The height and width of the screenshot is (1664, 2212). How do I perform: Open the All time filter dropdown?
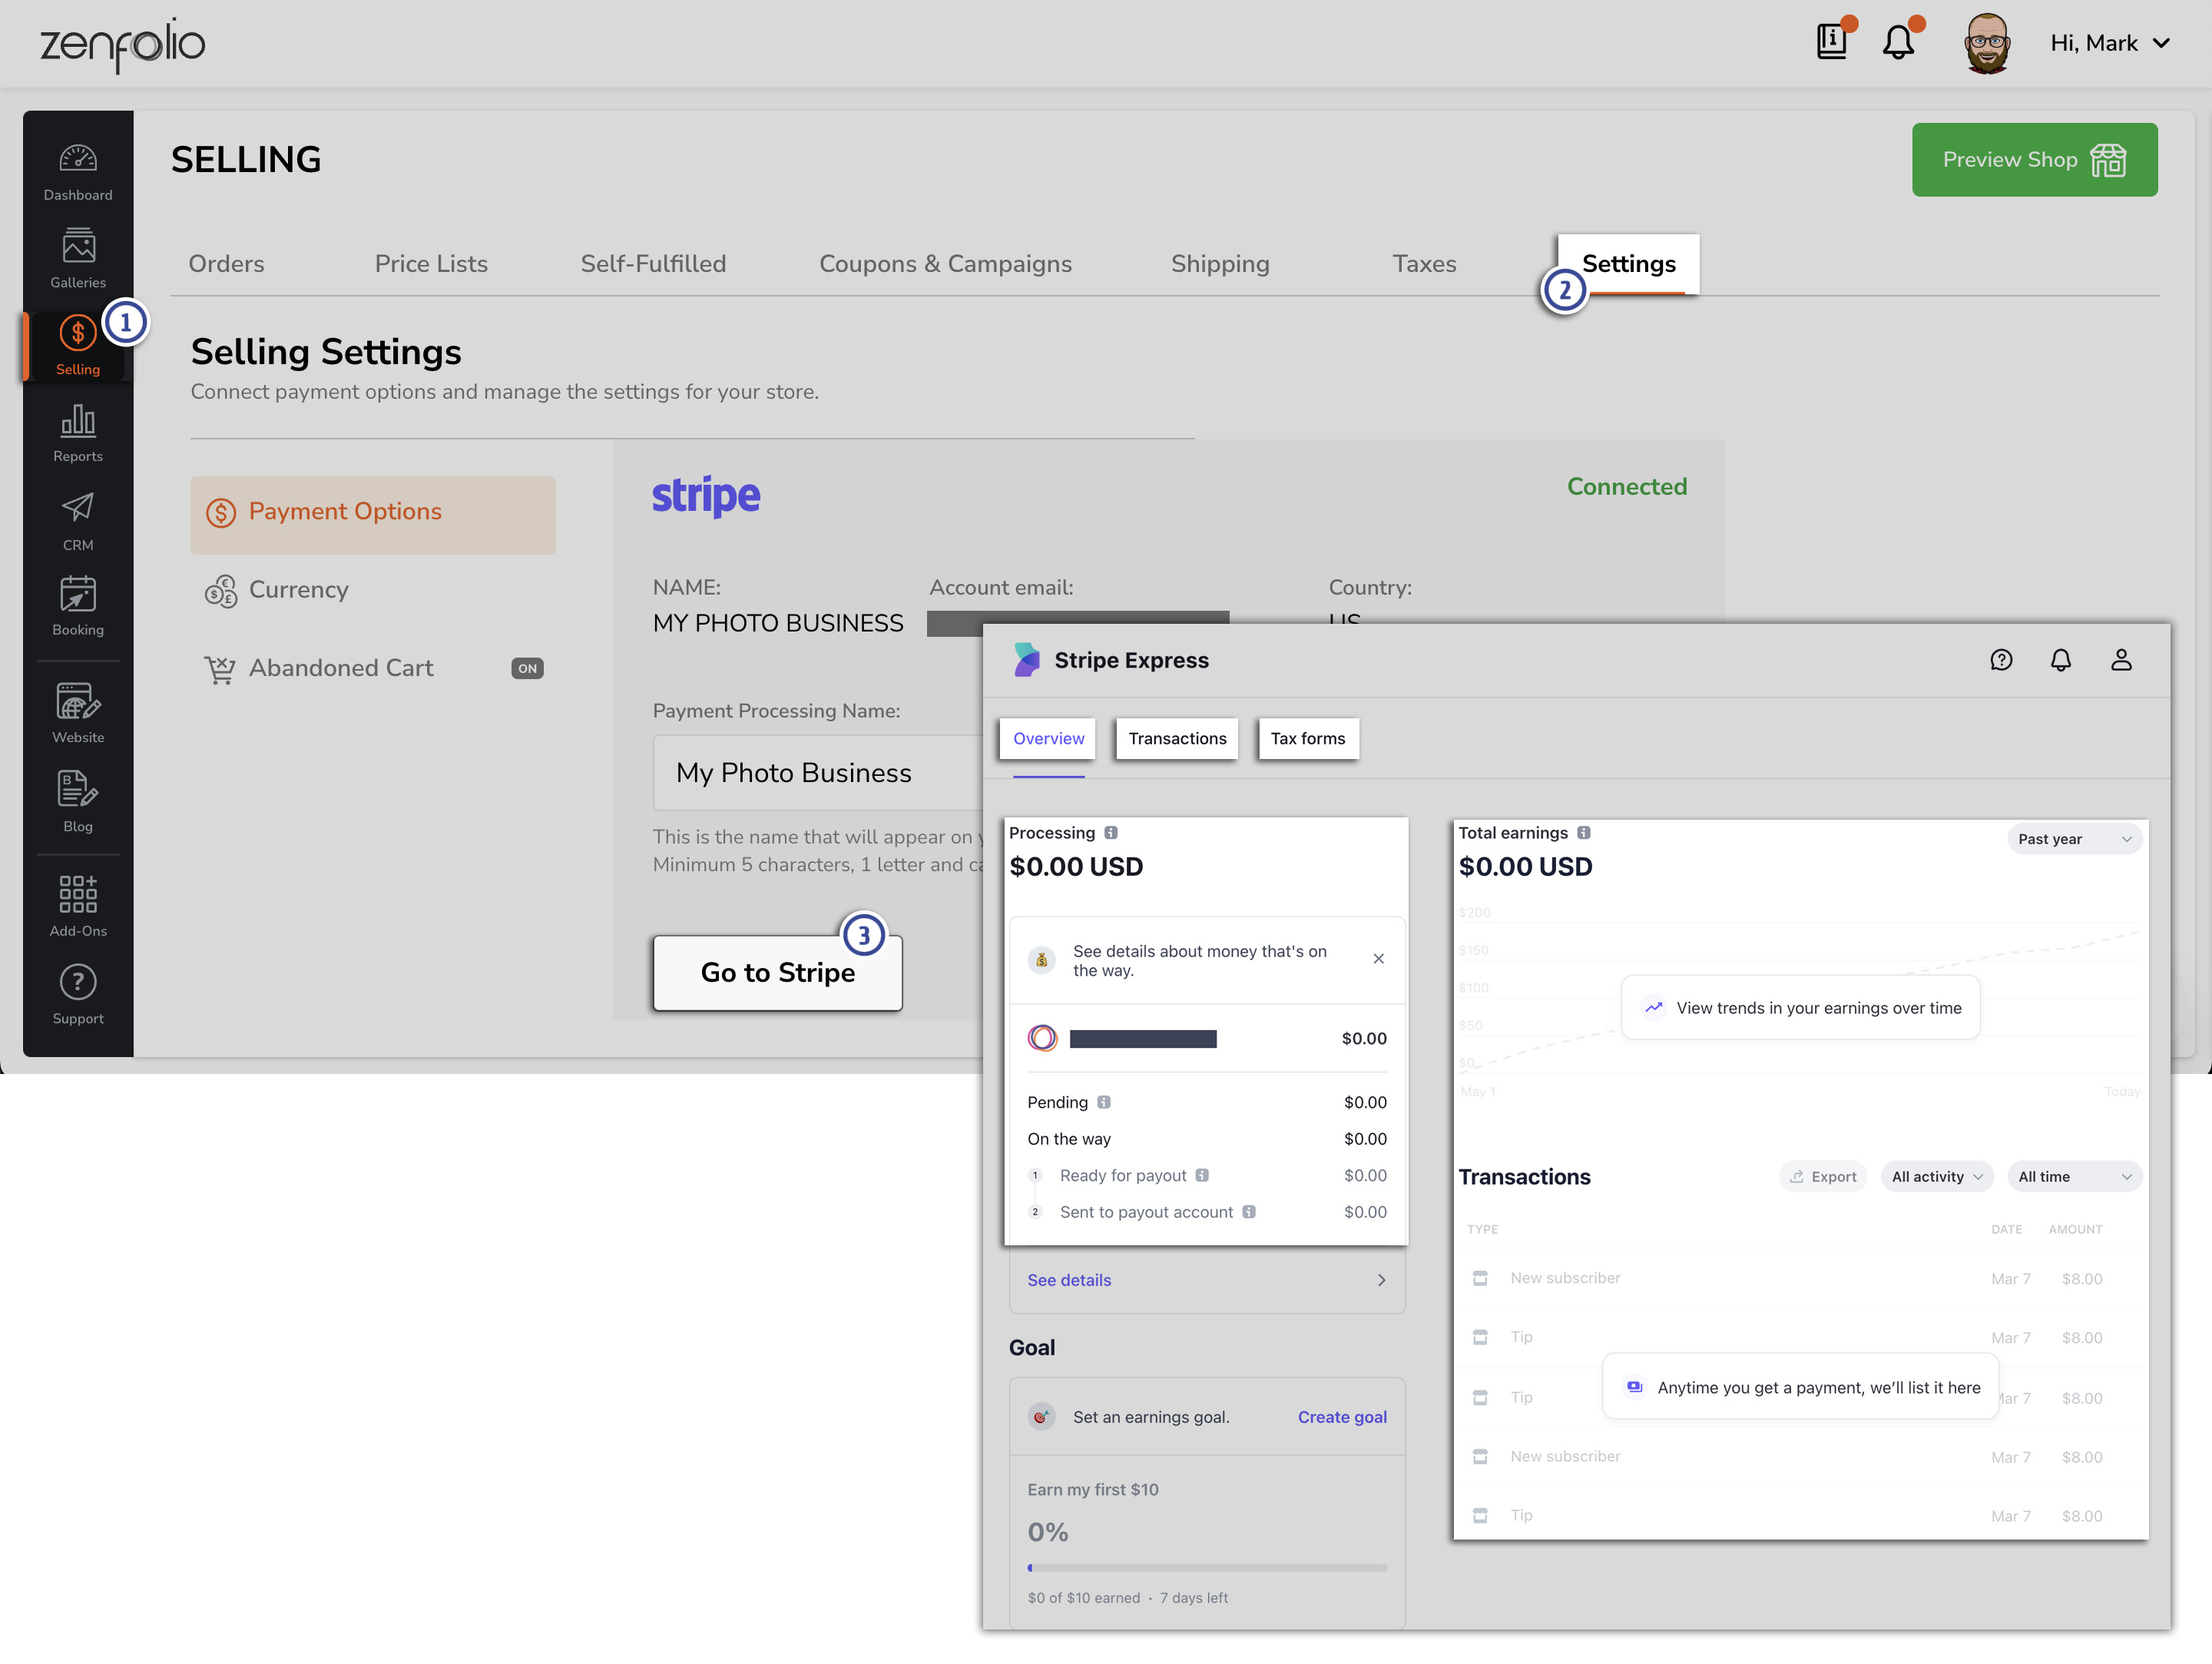tap(2075, 1177)
